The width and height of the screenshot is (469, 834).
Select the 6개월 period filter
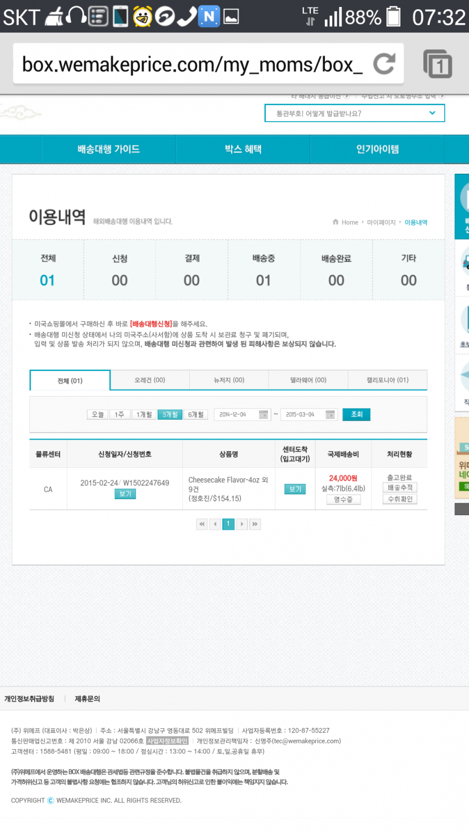[196, 414]
